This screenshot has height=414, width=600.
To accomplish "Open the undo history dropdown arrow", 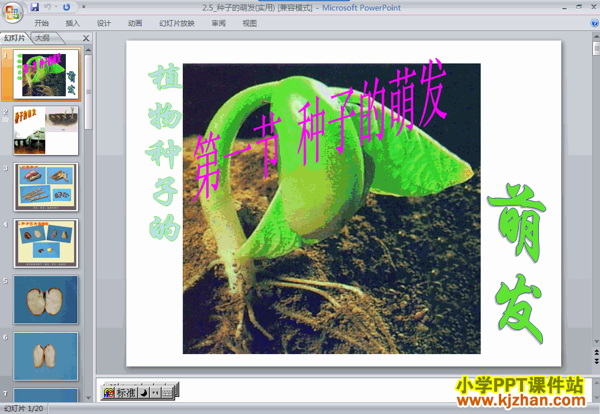I will tap(56, 7).
